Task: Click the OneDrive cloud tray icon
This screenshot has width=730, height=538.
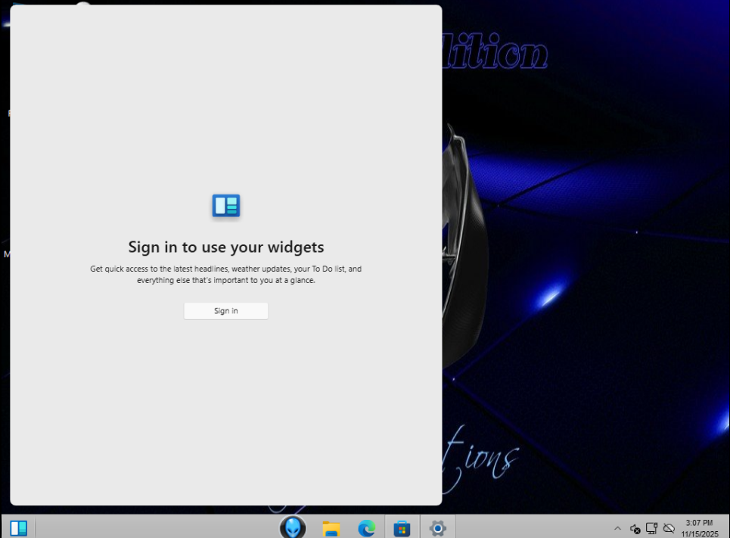Action: click(x=669, y=528)
